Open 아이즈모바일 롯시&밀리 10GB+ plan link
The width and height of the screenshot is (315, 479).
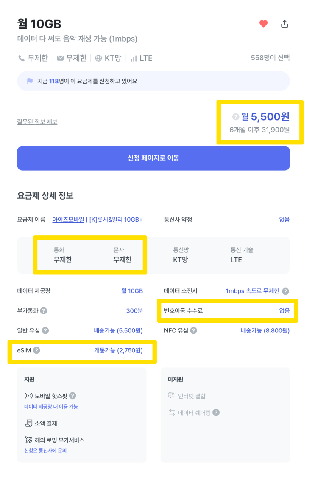(x=97, y=220)
